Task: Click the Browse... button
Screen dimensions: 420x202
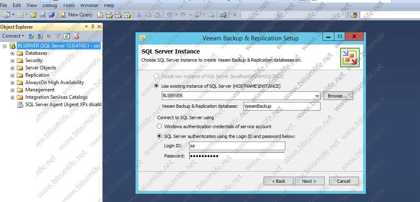Action: [338, 95]
